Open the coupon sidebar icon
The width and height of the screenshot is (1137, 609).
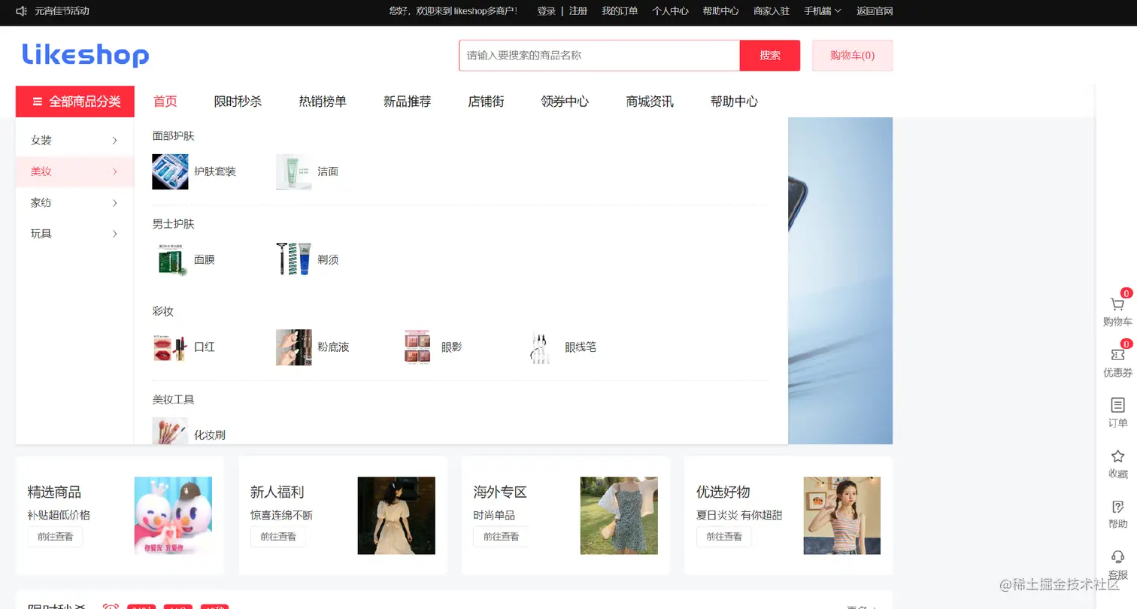1117,355
